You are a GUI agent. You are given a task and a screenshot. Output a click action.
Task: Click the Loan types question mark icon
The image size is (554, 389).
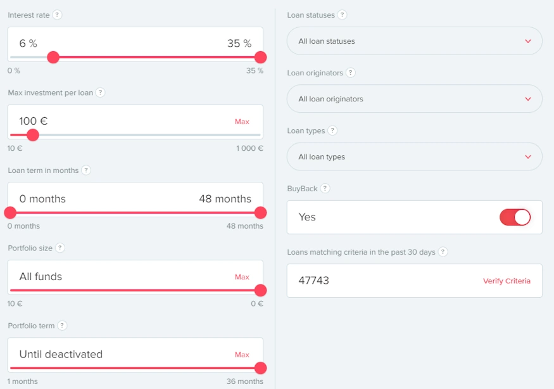[x=332, y=131]
